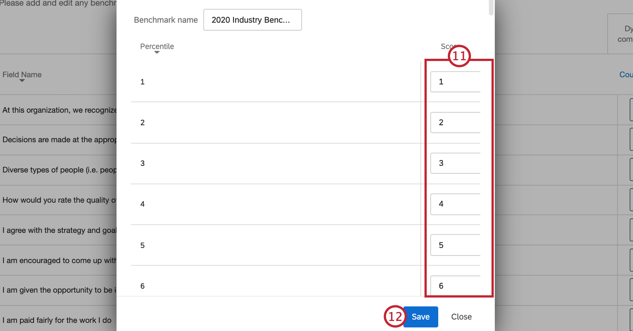633x331 pixels.
Task: Click the Percentile column header
Action: (x=157, y=46)
